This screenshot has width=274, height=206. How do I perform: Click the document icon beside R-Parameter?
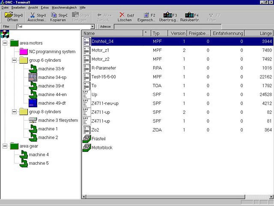86,68
